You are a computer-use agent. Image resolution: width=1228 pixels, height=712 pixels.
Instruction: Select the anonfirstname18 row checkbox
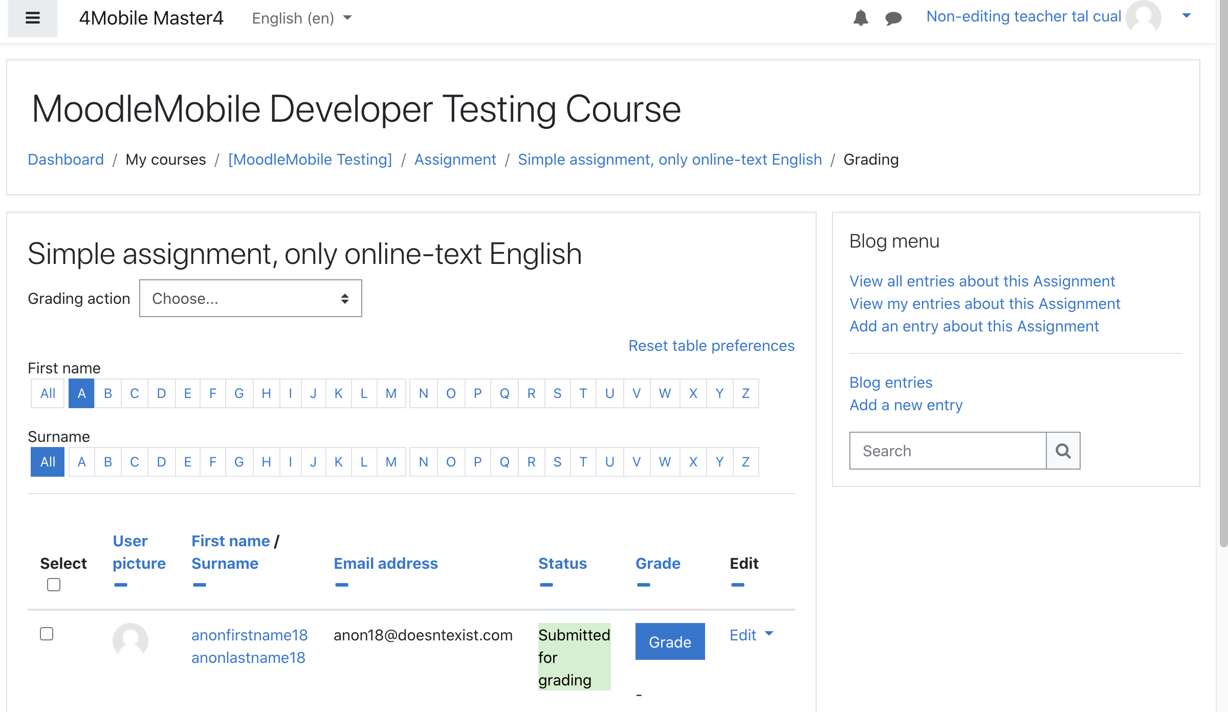[x=47, y=634]
